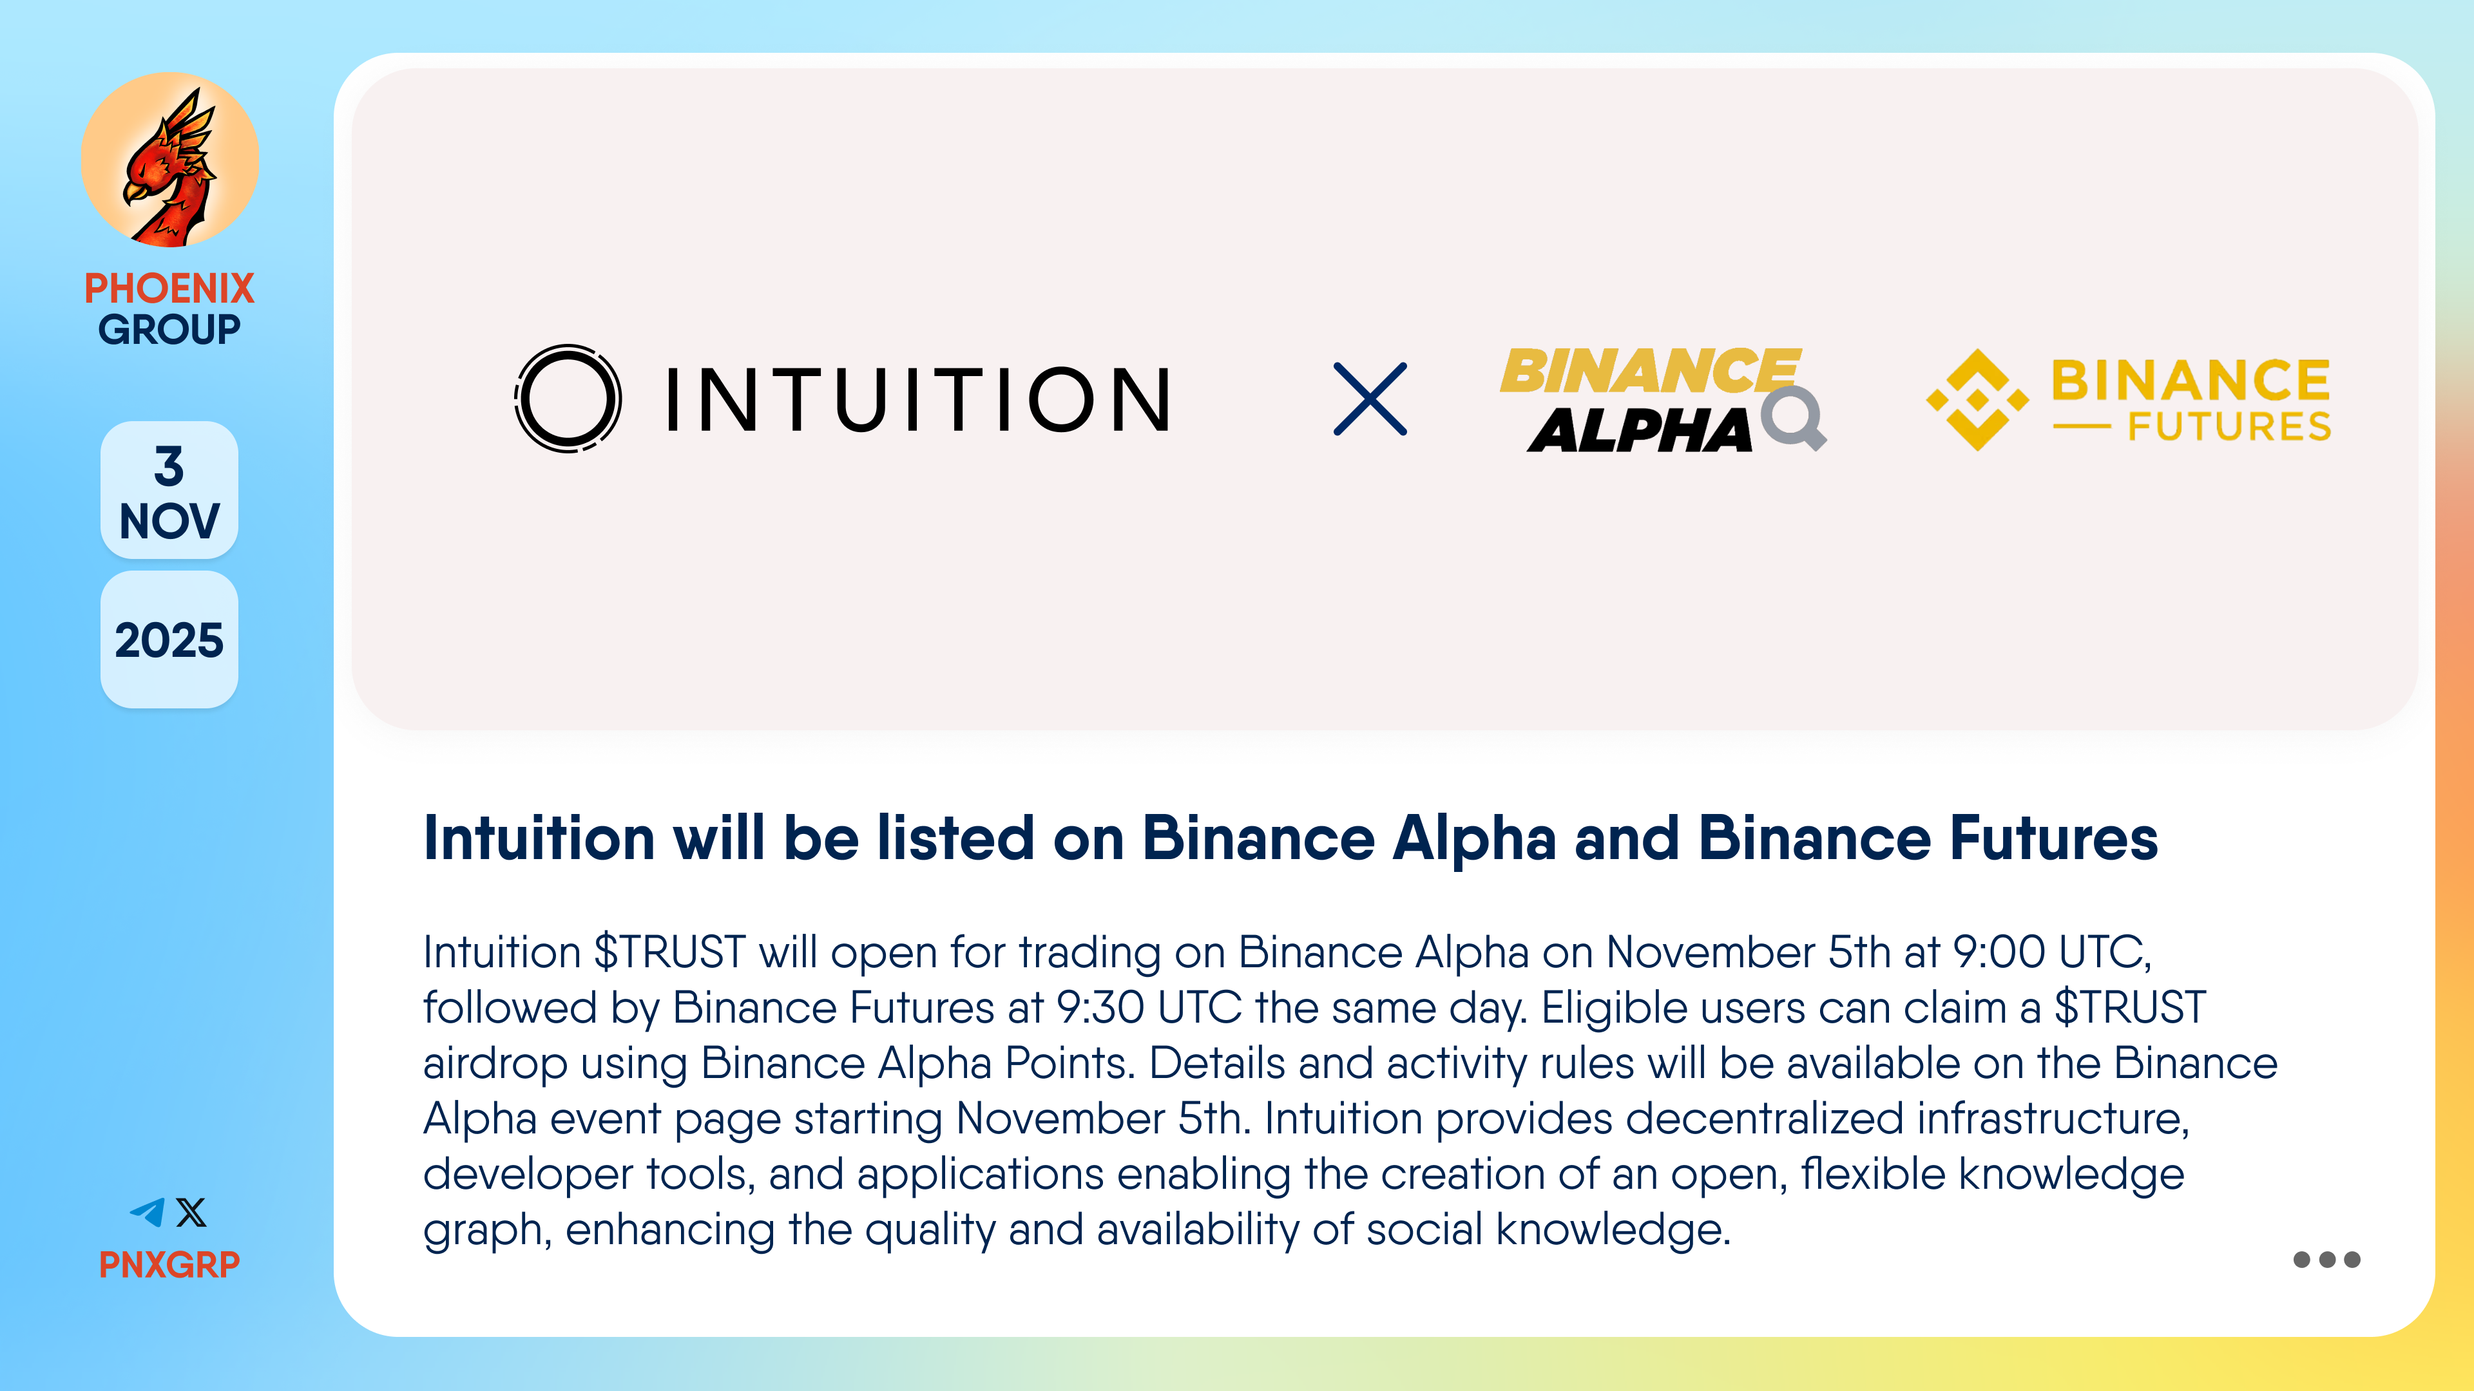Click the PNXGRP handle text
The width and height of the screenshot is (2474, 1391).
tap(169, 1264)
